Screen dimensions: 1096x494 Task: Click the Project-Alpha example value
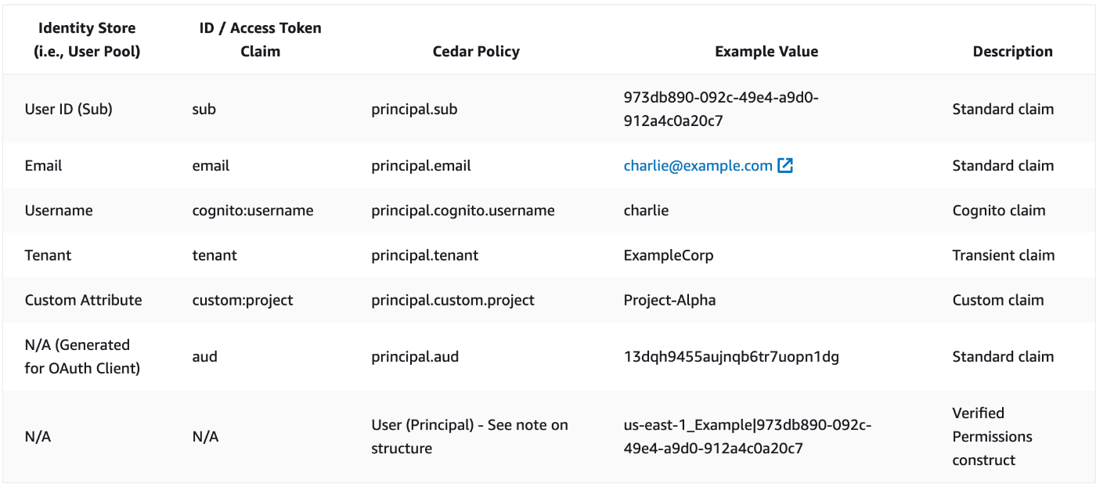coord(669,301)
